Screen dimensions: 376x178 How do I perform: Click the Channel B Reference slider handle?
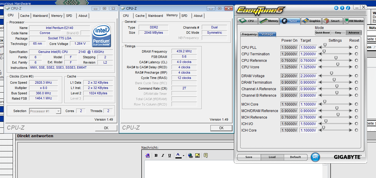pyautogui.click(x=337, y=93)
